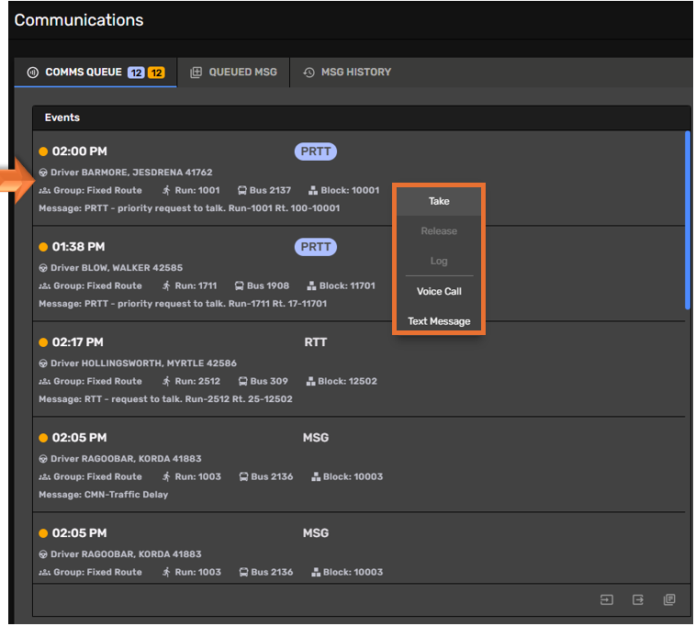Select Voice Call in the context menu
The width and height of the screenshot is (695, 626).
439,292
